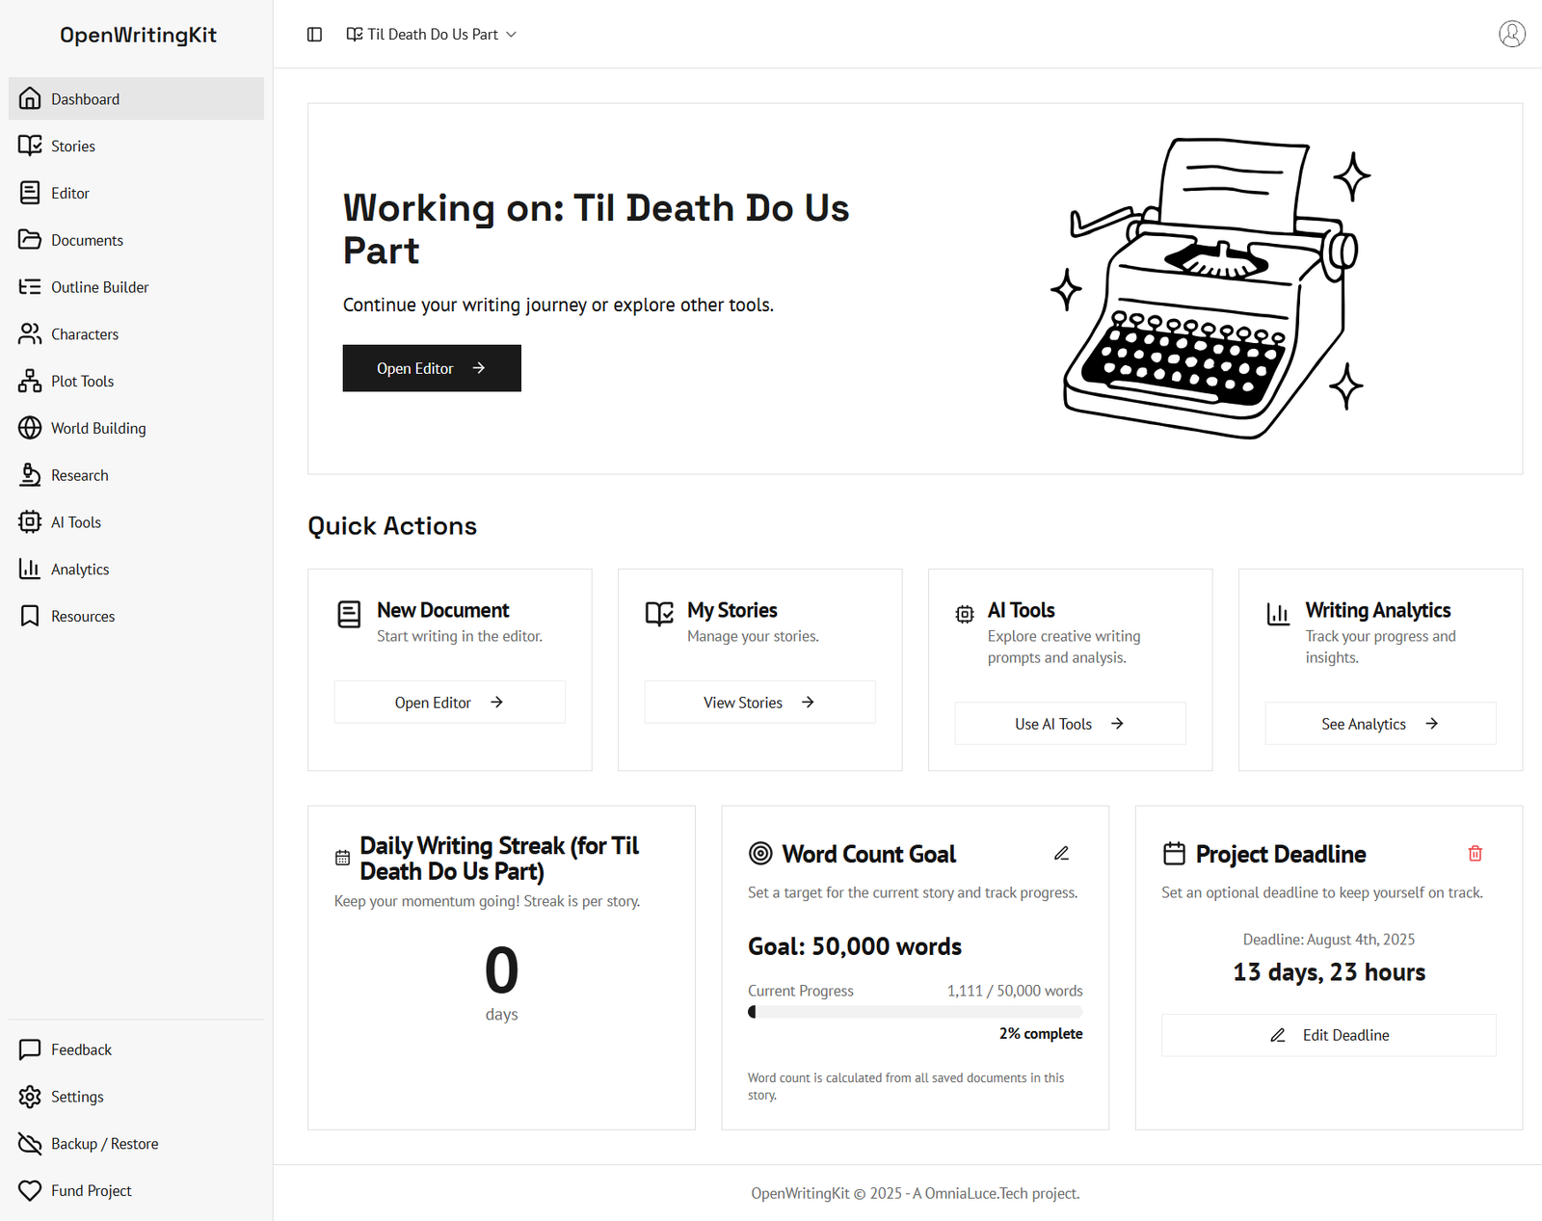Viewport: 1542px width, 1221px height.
Task: Click the Fund Project heart icon
Action: click(x=30, y=1191)
